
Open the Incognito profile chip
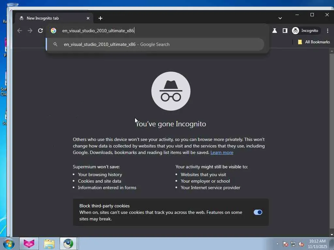[x=306, y=31]
